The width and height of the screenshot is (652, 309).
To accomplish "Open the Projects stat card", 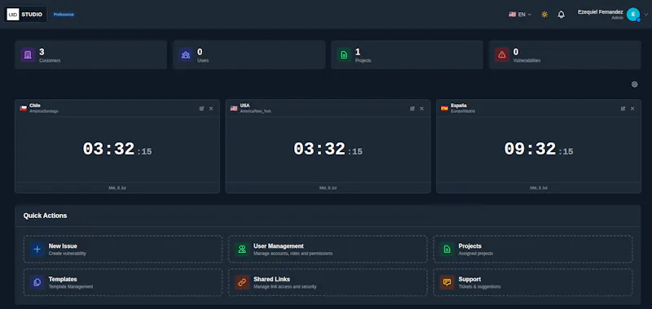I will pyautogui.click(x=407, y=54).
